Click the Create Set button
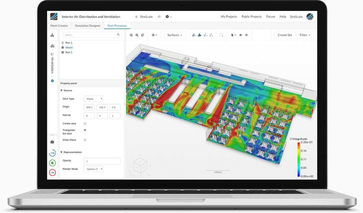This screenshot has height=213, width=363. click(285, 35)
